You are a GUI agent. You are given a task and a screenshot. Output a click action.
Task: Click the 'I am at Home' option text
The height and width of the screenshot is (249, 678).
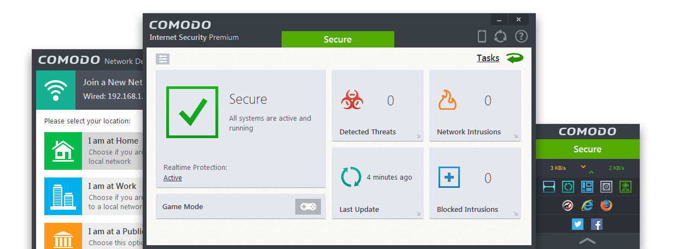[x=113, y=141]
